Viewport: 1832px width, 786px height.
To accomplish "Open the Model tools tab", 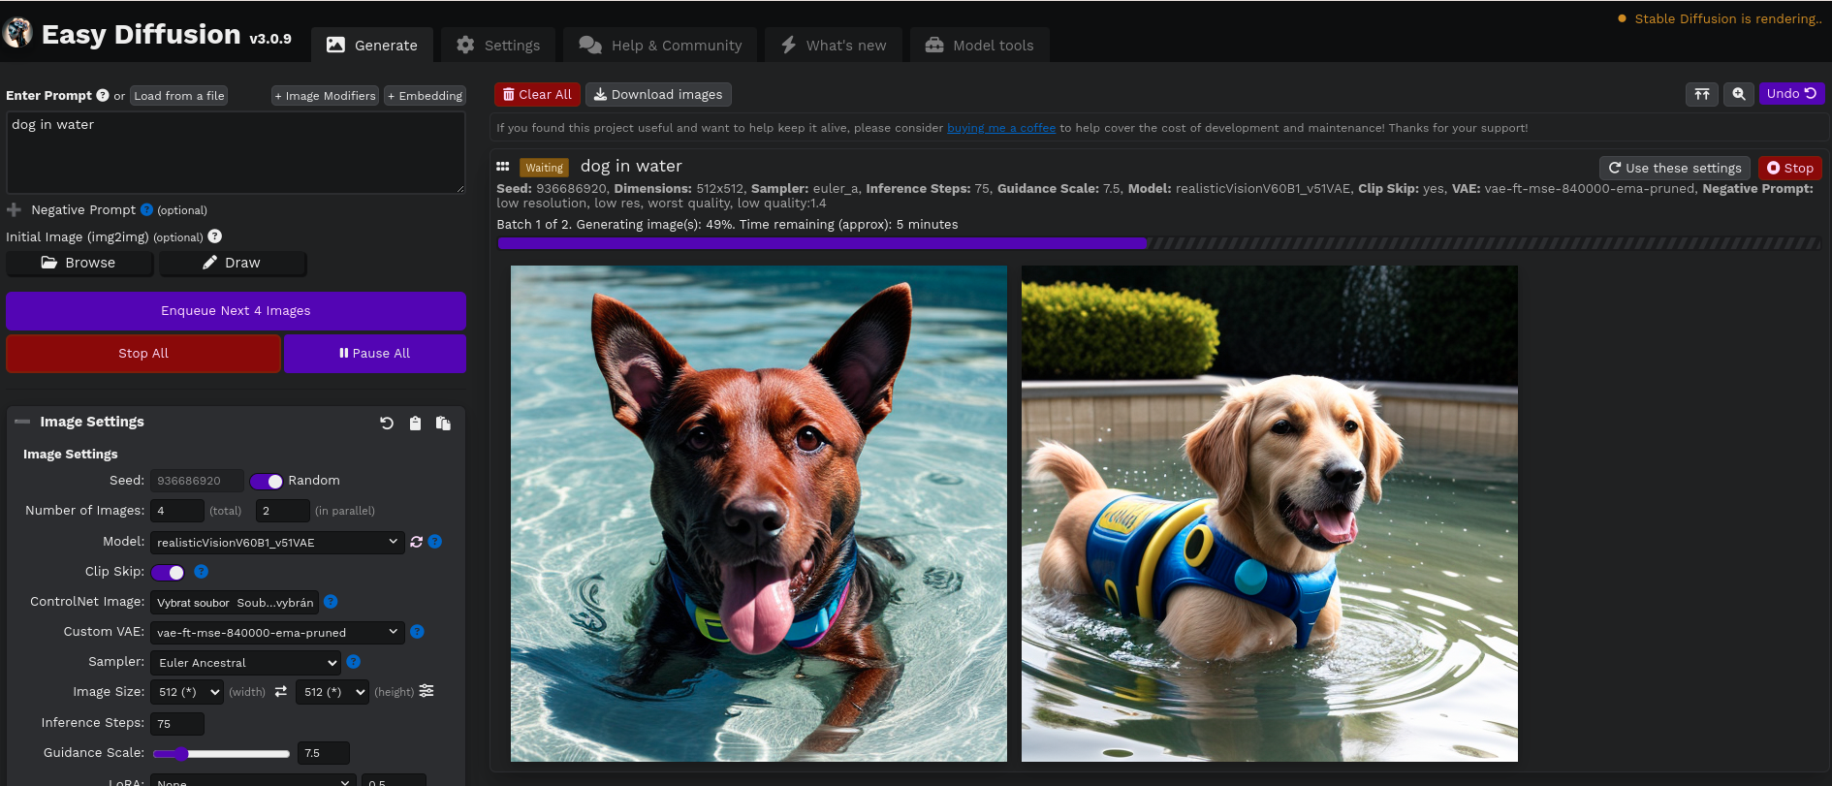I will [x=979, y=46].
